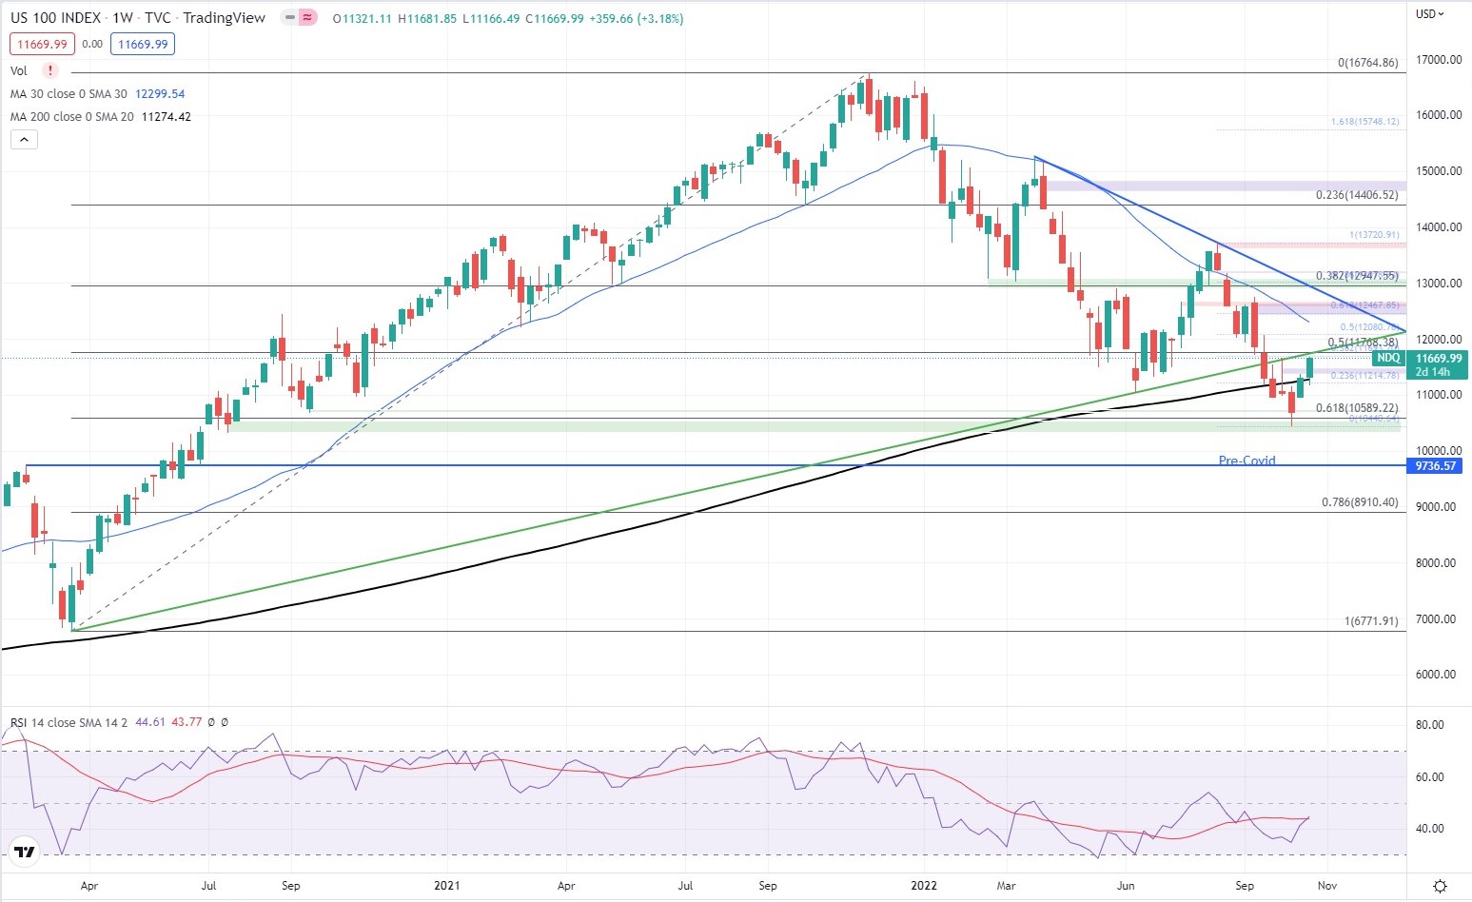Click the Vol indicator label
Viewport: 1472px width, 902px height.
19,70
